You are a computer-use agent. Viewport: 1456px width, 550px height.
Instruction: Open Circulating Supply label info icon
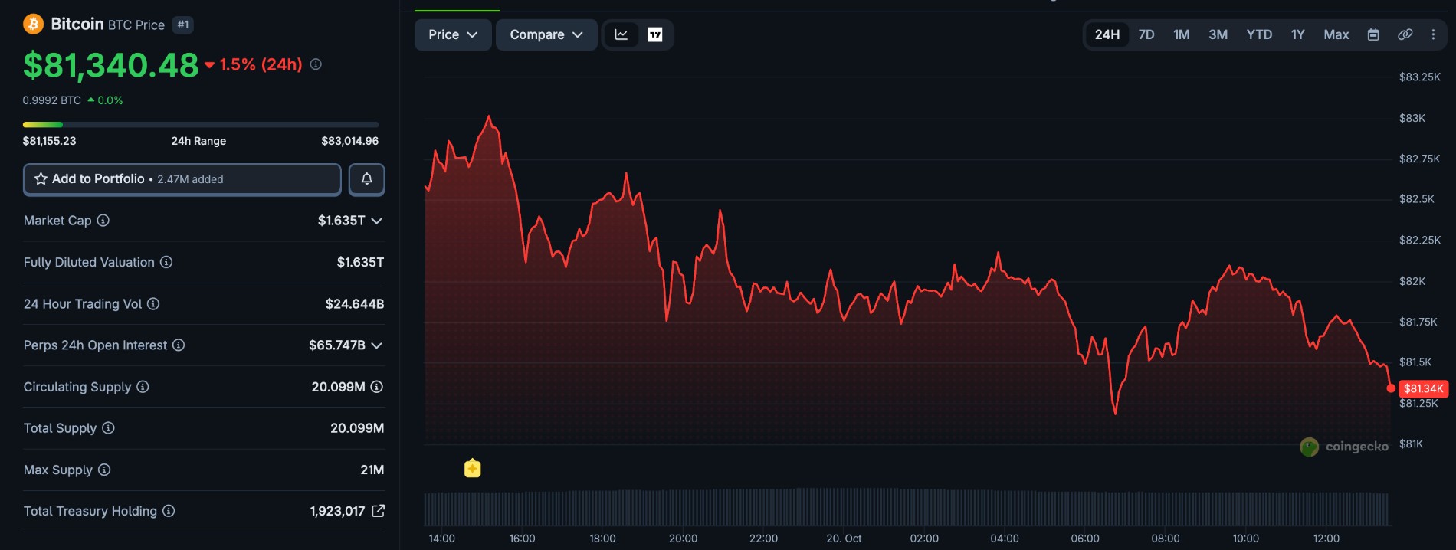click(x=143, y=387)
